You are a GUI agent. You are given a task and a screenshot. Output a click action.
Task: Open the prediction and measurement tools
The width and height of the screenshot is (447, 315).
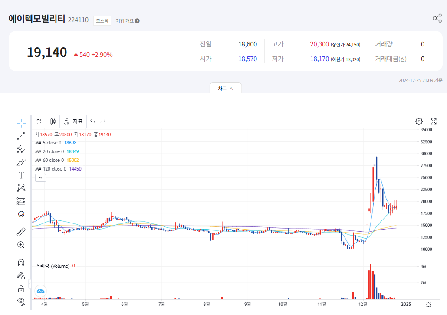click(21, 201)
